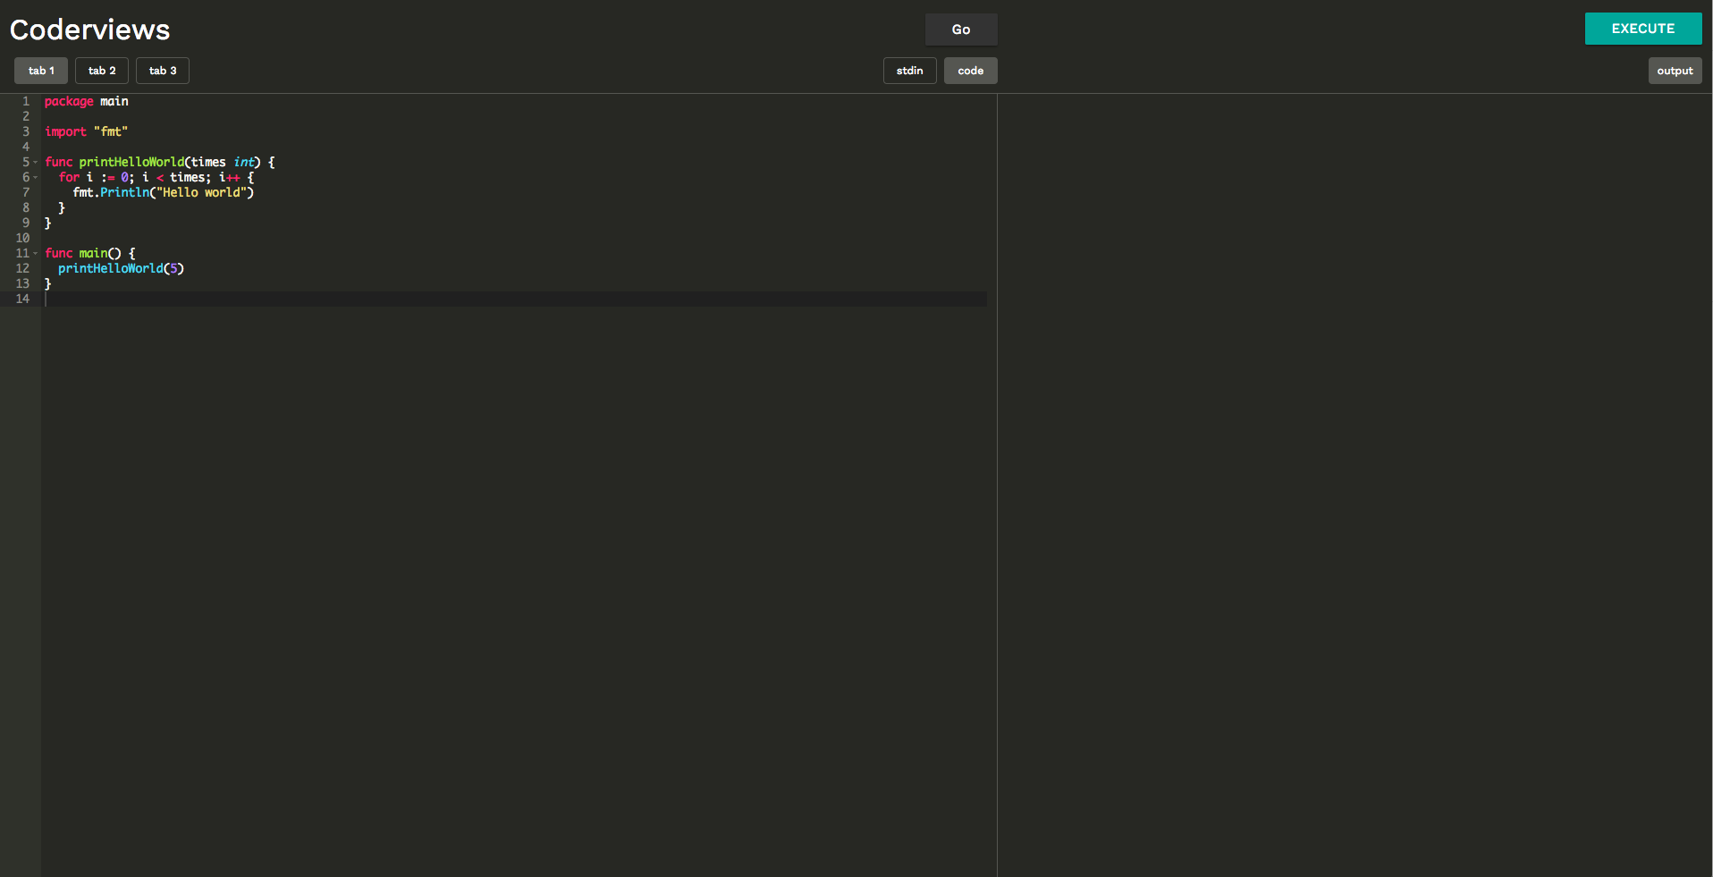Show the output panel

pos(1675,70)
